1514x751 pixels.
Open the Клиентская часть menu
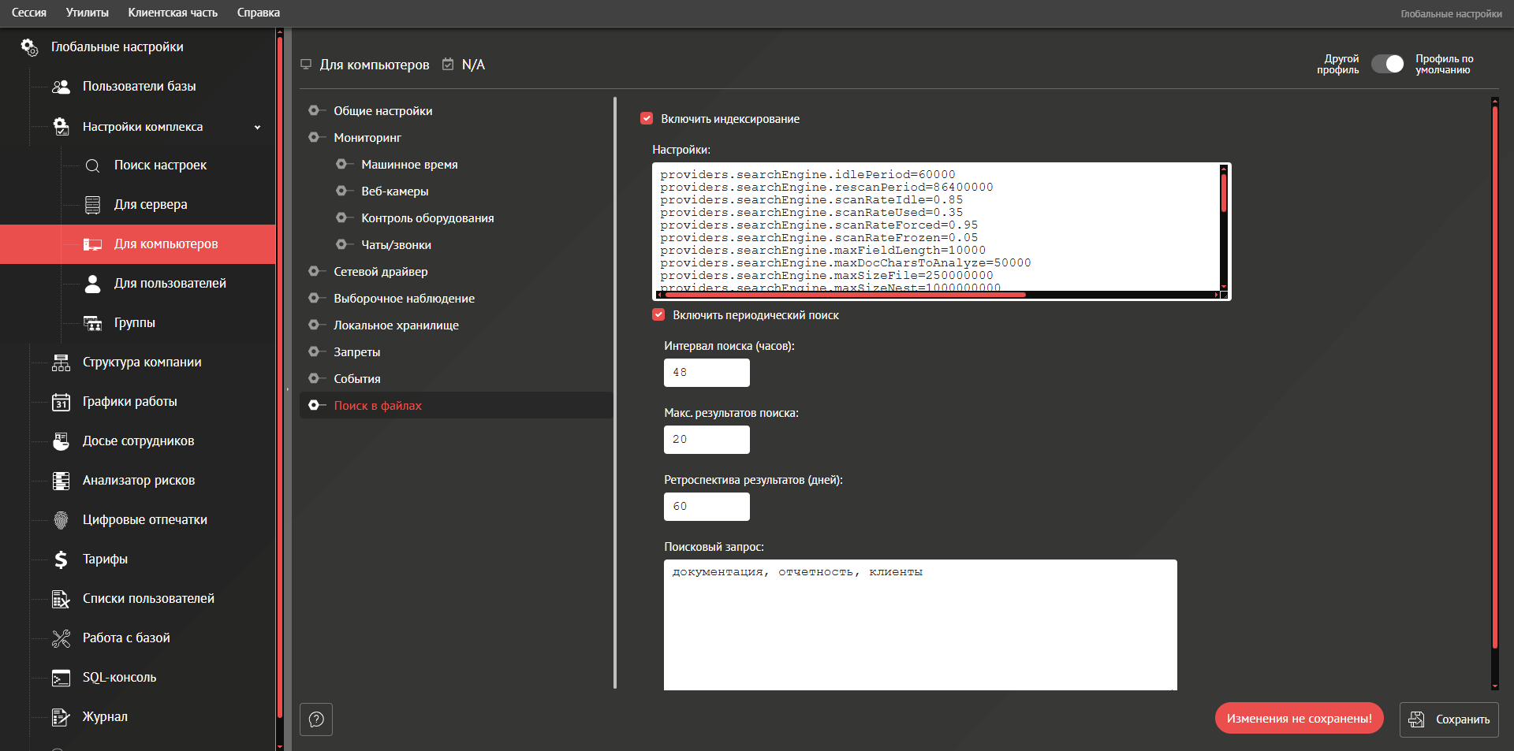point(173,13)
